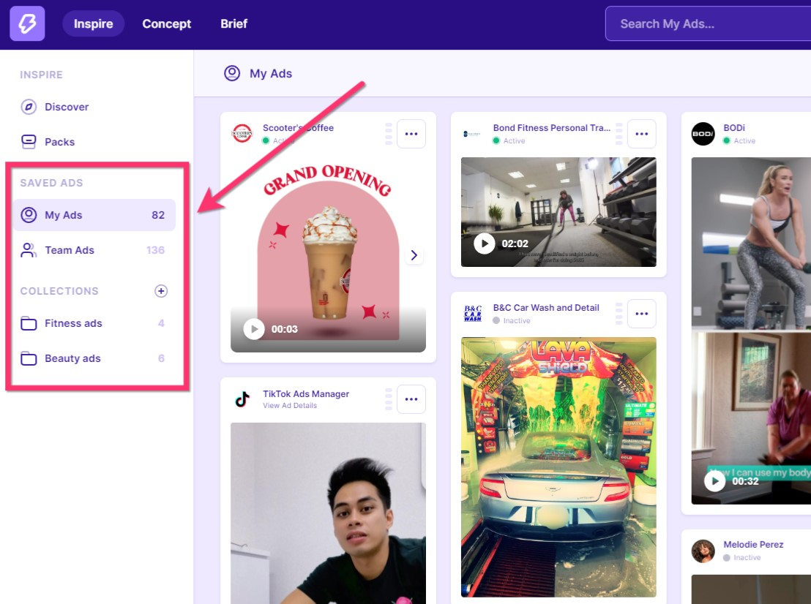Click the Discover label in sidebar
Image resolution: width=811 pixels, height=604 pixels.
point(67,107)
